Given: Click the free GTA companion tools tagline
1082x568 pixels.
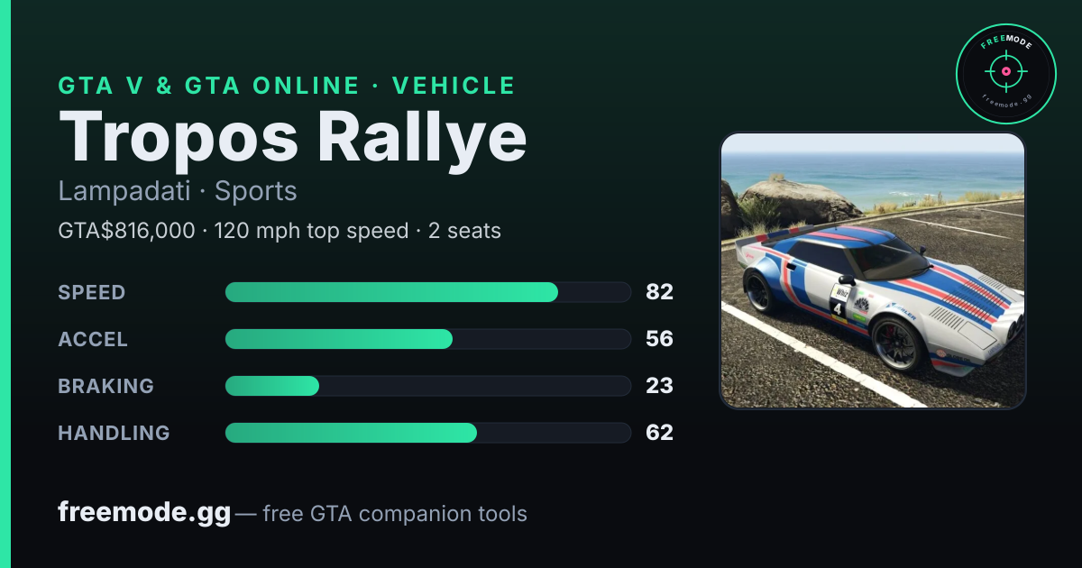Looking at the screenshot, I should tap(395, 514).
